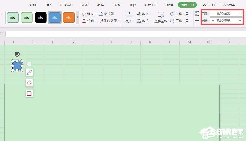Open the 组合 dropdown arrow
The width and height of the screenshot is (246, 141).
(150, 14)
